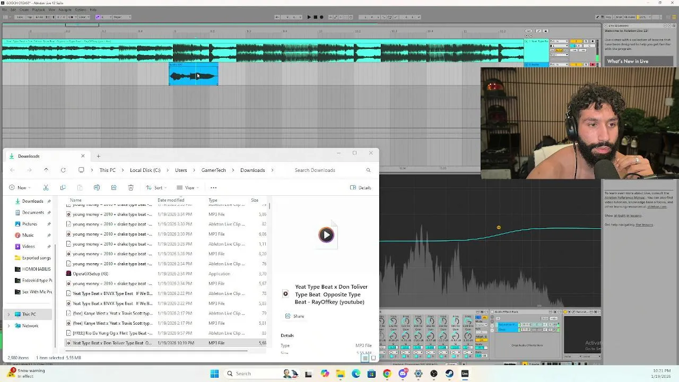Sort by the Name column header
679x382 pixels.
(x=76, y=200)
